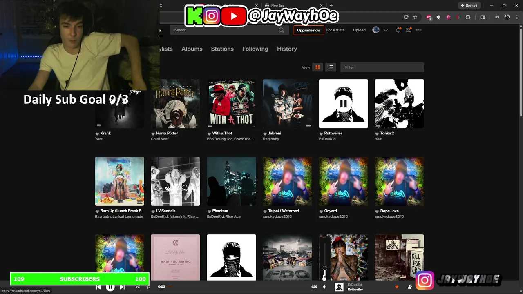Open the Harry Potter album cover

point(175,104)
